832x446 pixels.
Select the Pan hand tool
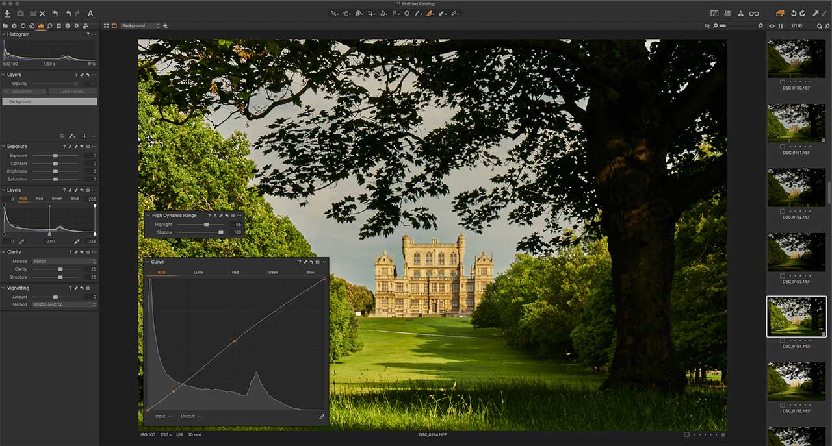click(346, 13)
